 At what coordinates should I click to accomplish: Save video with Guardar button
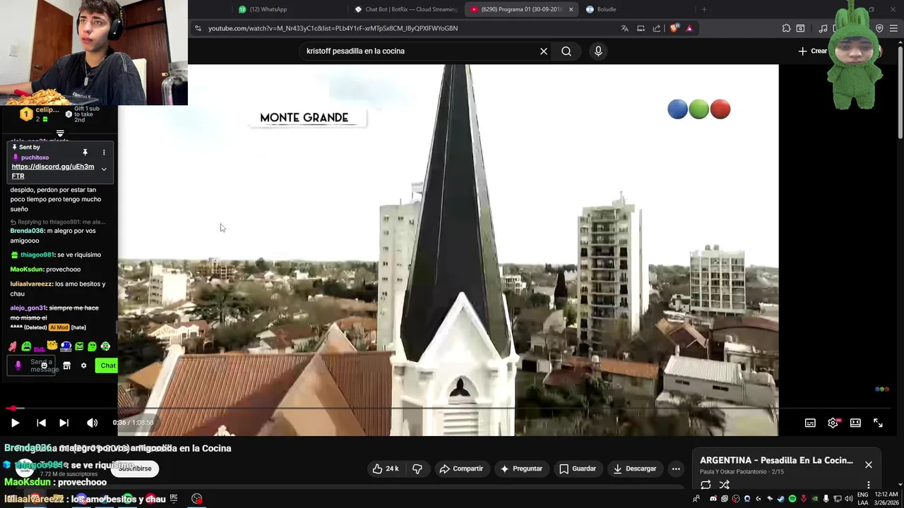pos(578,468)
